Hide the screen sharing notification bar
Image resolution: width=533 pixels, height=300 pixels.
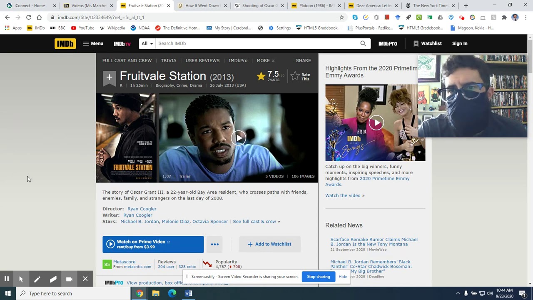click(x=343, y=277)
